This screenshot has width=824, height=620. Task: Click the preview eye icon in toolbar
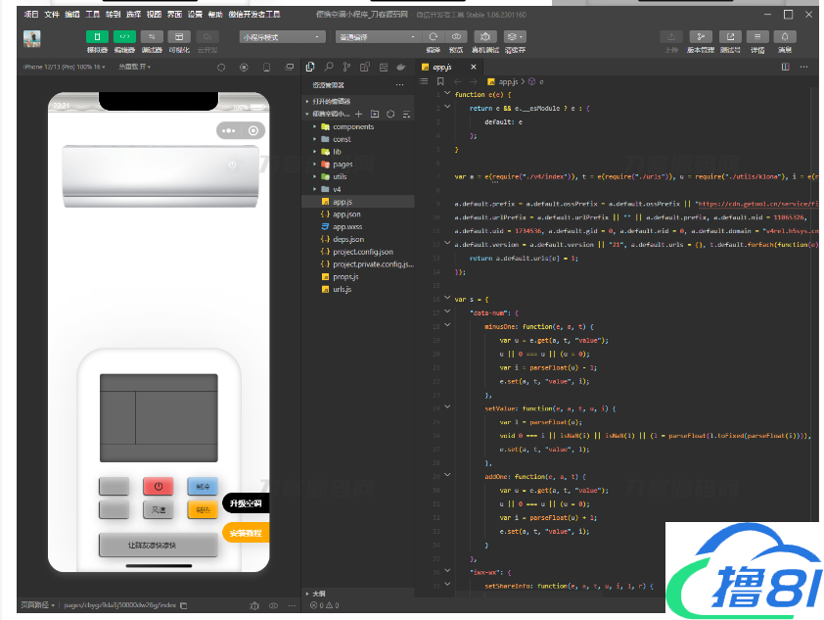pos(456,36)
